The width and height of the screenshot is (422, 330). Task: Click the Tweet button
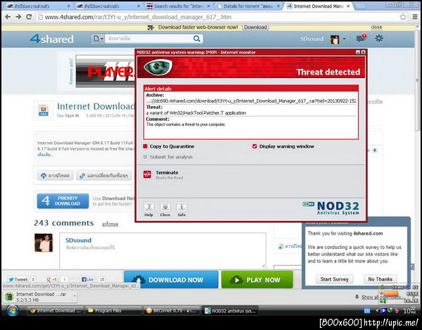coord(18,279)
